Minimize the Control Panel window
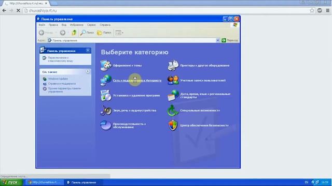Viewport: 332px width, 186px height. 225,19
